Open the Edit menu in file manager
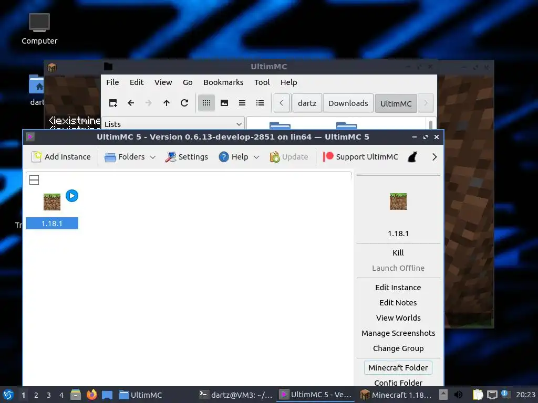The image size is (538, 403). pyautogui.click(x=137, y=82)
